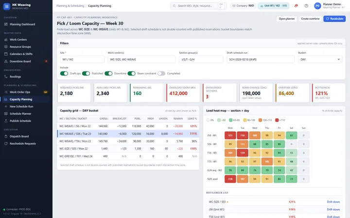
Task: Open the Unit W1 / W2 selector
Action: point(273,6)
